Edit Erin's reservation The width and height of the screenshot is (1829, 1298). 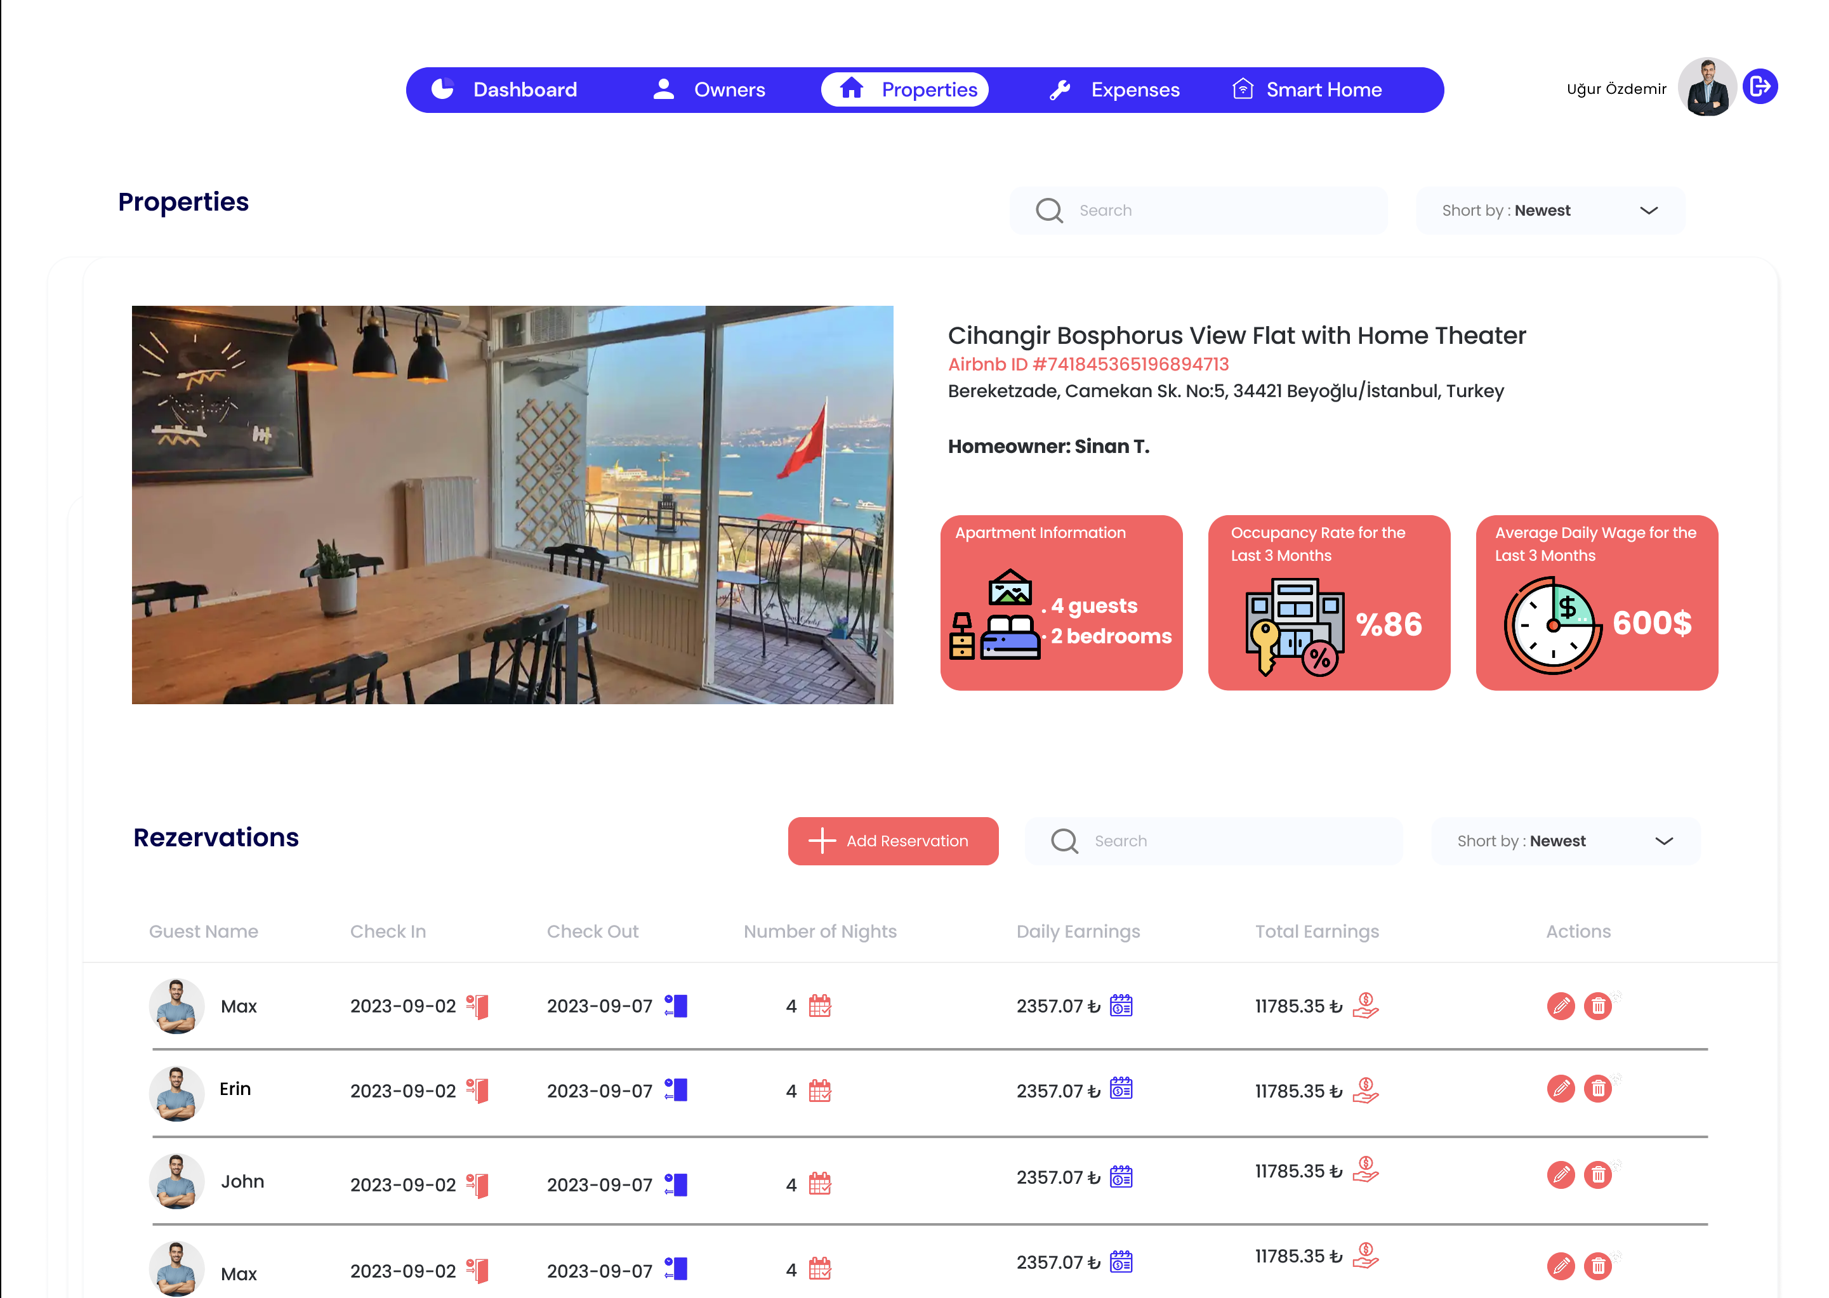1561,1089
